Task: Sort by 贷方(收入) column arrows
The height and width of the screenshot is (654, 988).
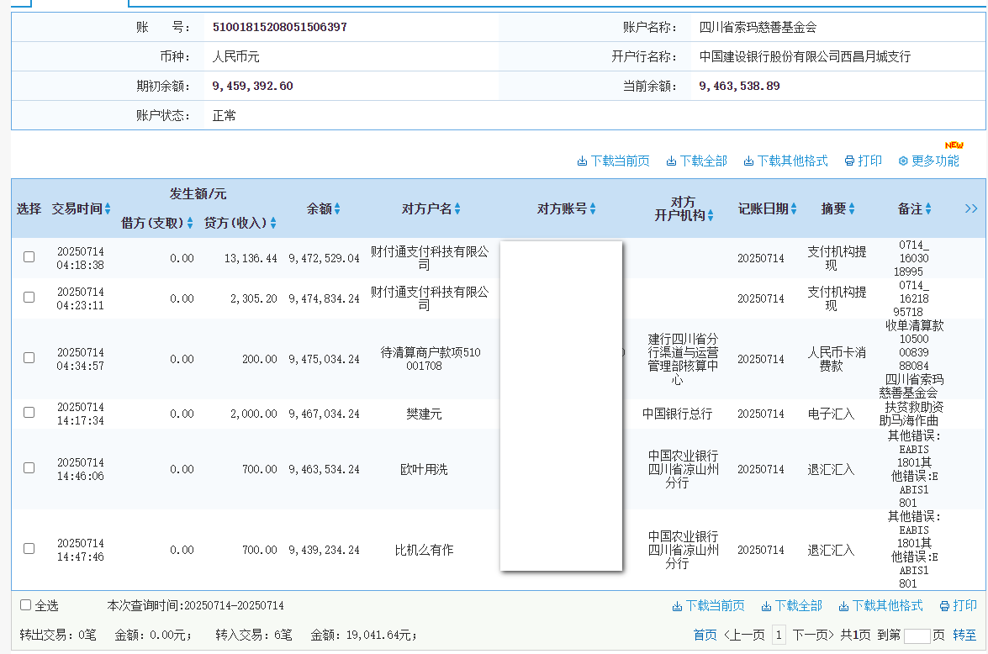Action: coord(272,223)
